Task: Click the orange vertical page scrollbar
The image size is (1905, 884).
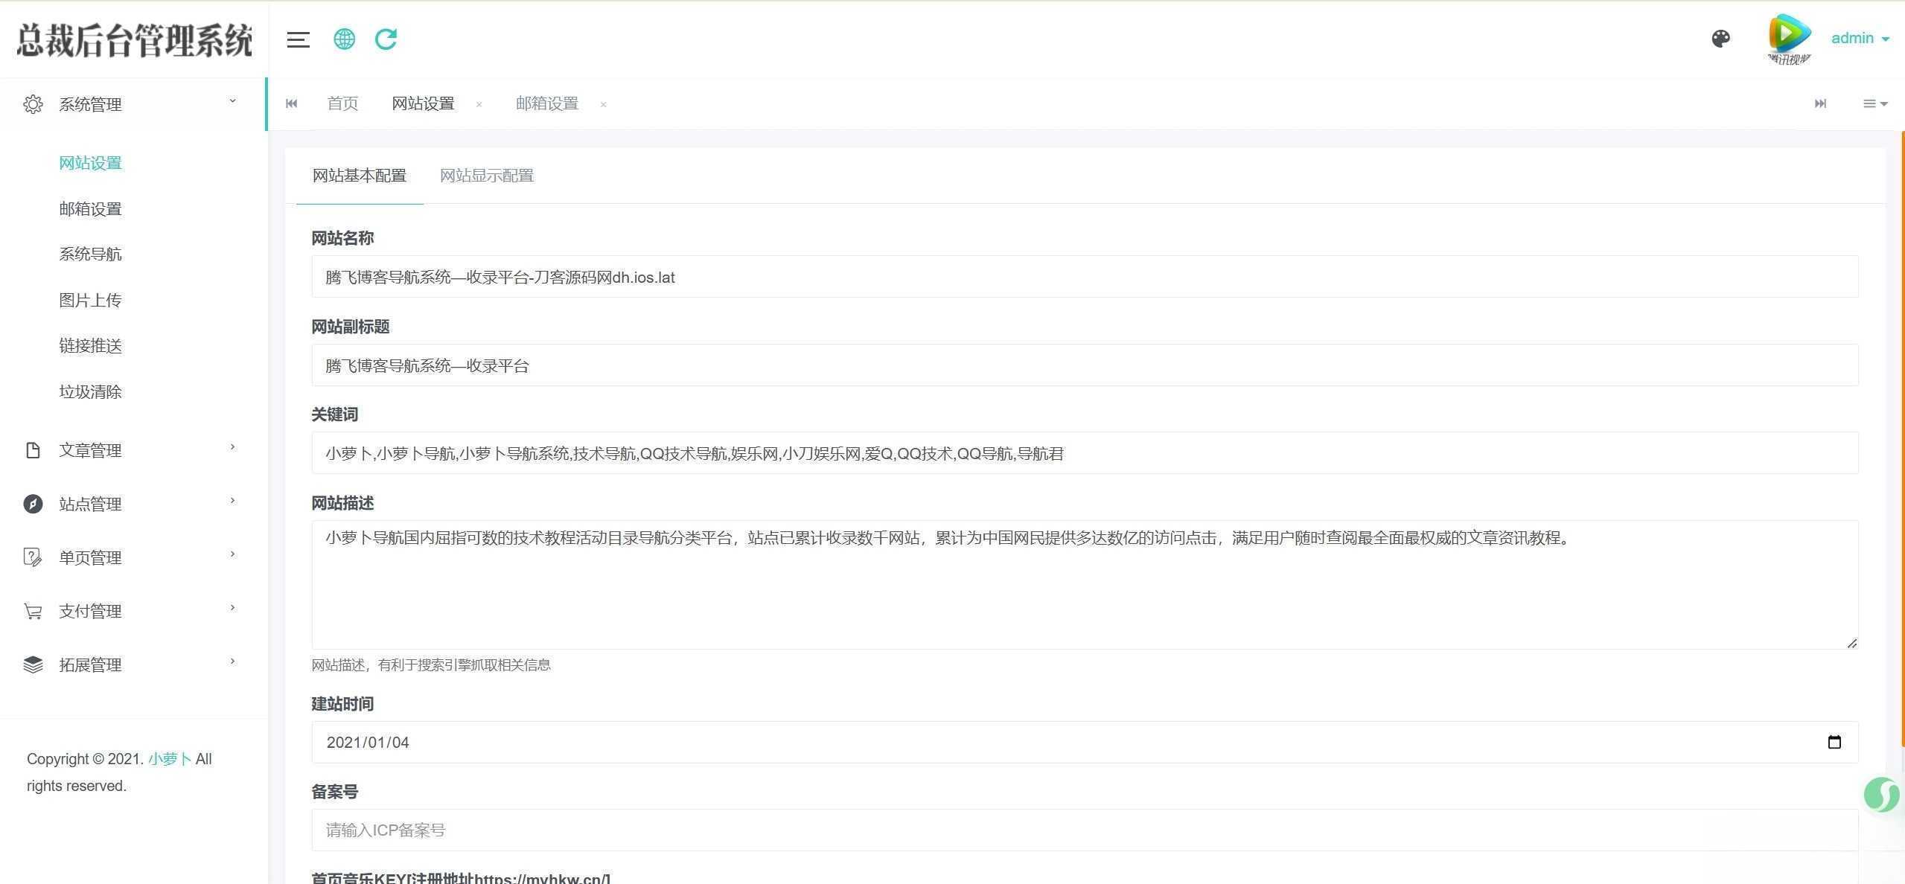Action: [1902, 439]
